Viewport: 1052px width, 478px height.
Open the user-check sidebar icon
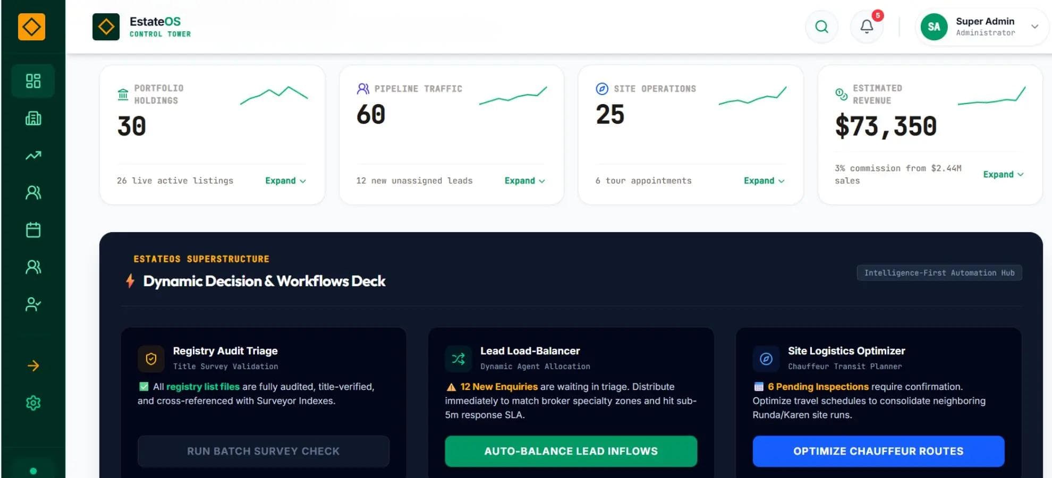coord(33,304)
